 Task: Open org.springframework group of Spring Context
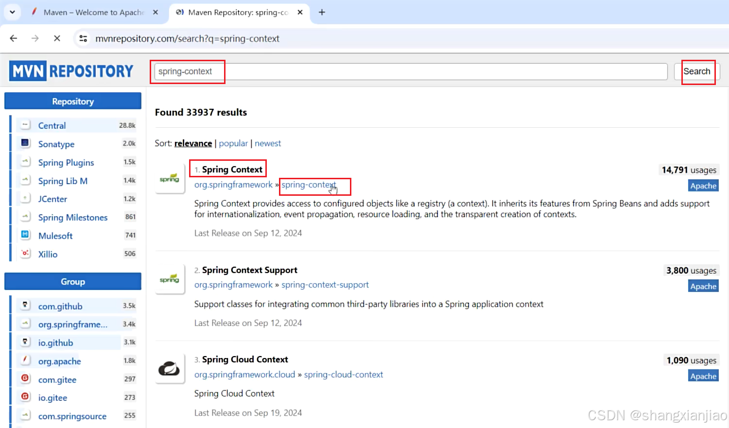point(233,185)
